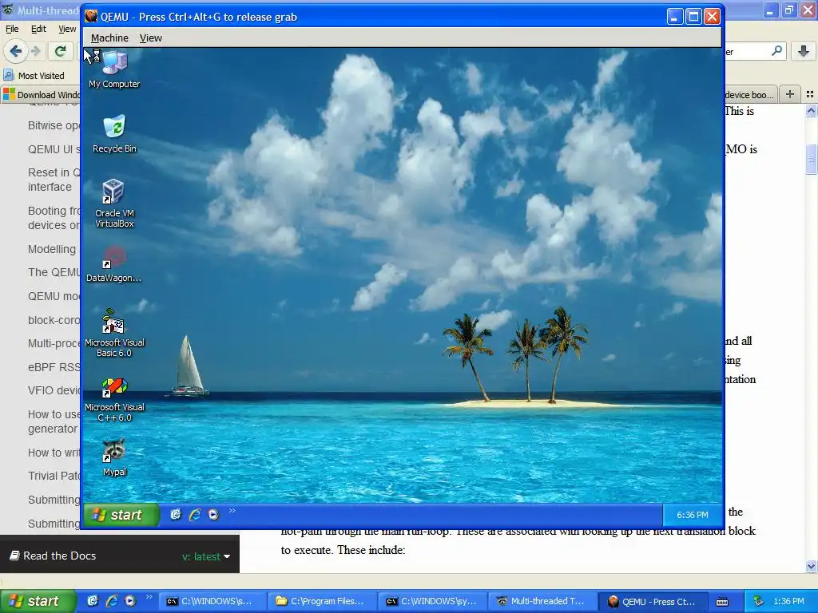Screen dimensions: 818x613
Task: Select Microsoft Visual C++ 6.0 shortcut
Action: pyautogui.click(x=114, y=399)
